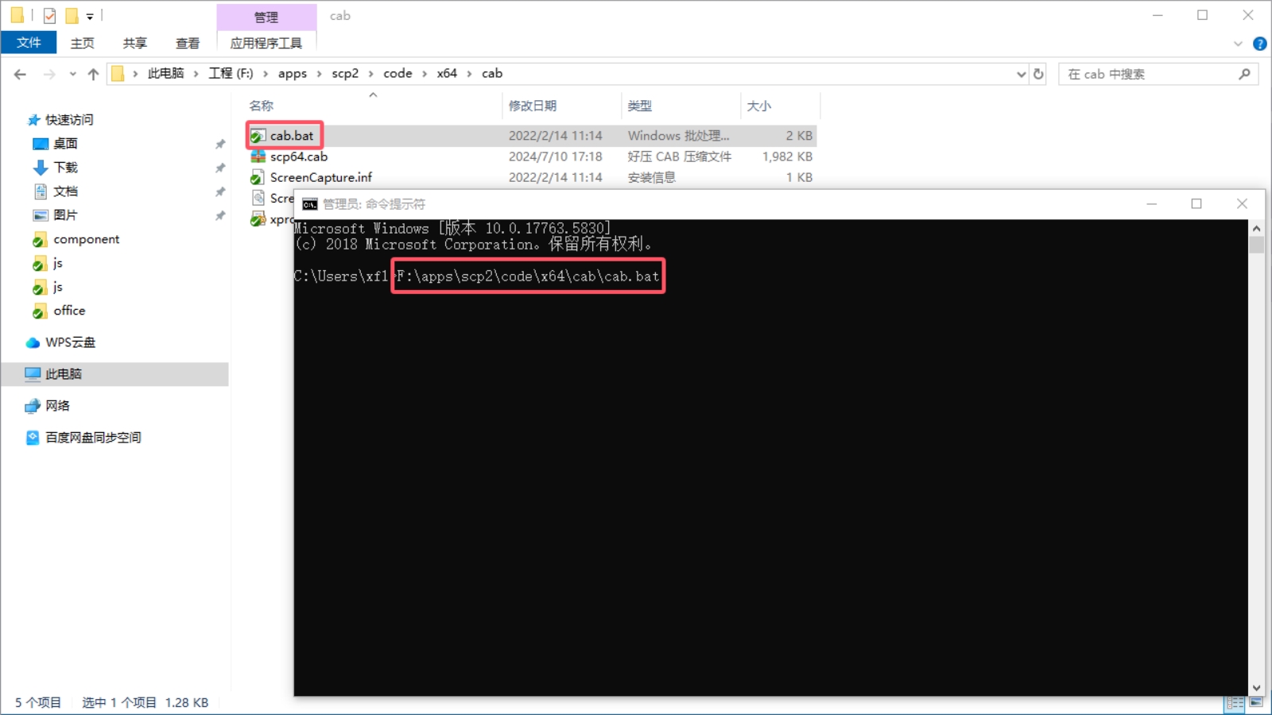The height and width of the screenshot is (715, 1272).
Task: Click the search magnifier icon
Action: [x=1244, y=74]
